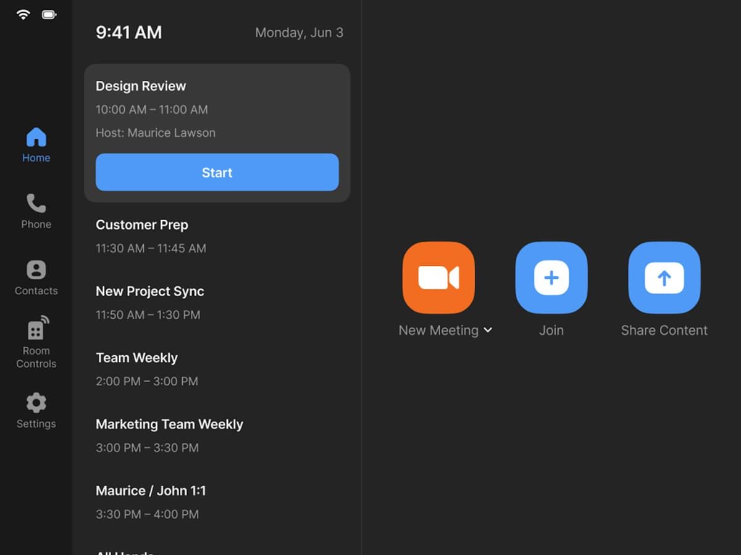Expand the New Meeting dropdown chevron
Viewport: 741px width, 555px height.
[x=488, y=331]
